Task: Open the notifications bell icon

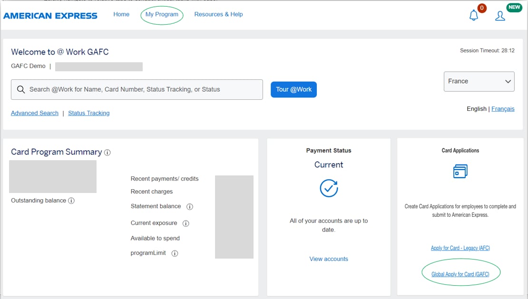Action: click(x=474, y=16)
